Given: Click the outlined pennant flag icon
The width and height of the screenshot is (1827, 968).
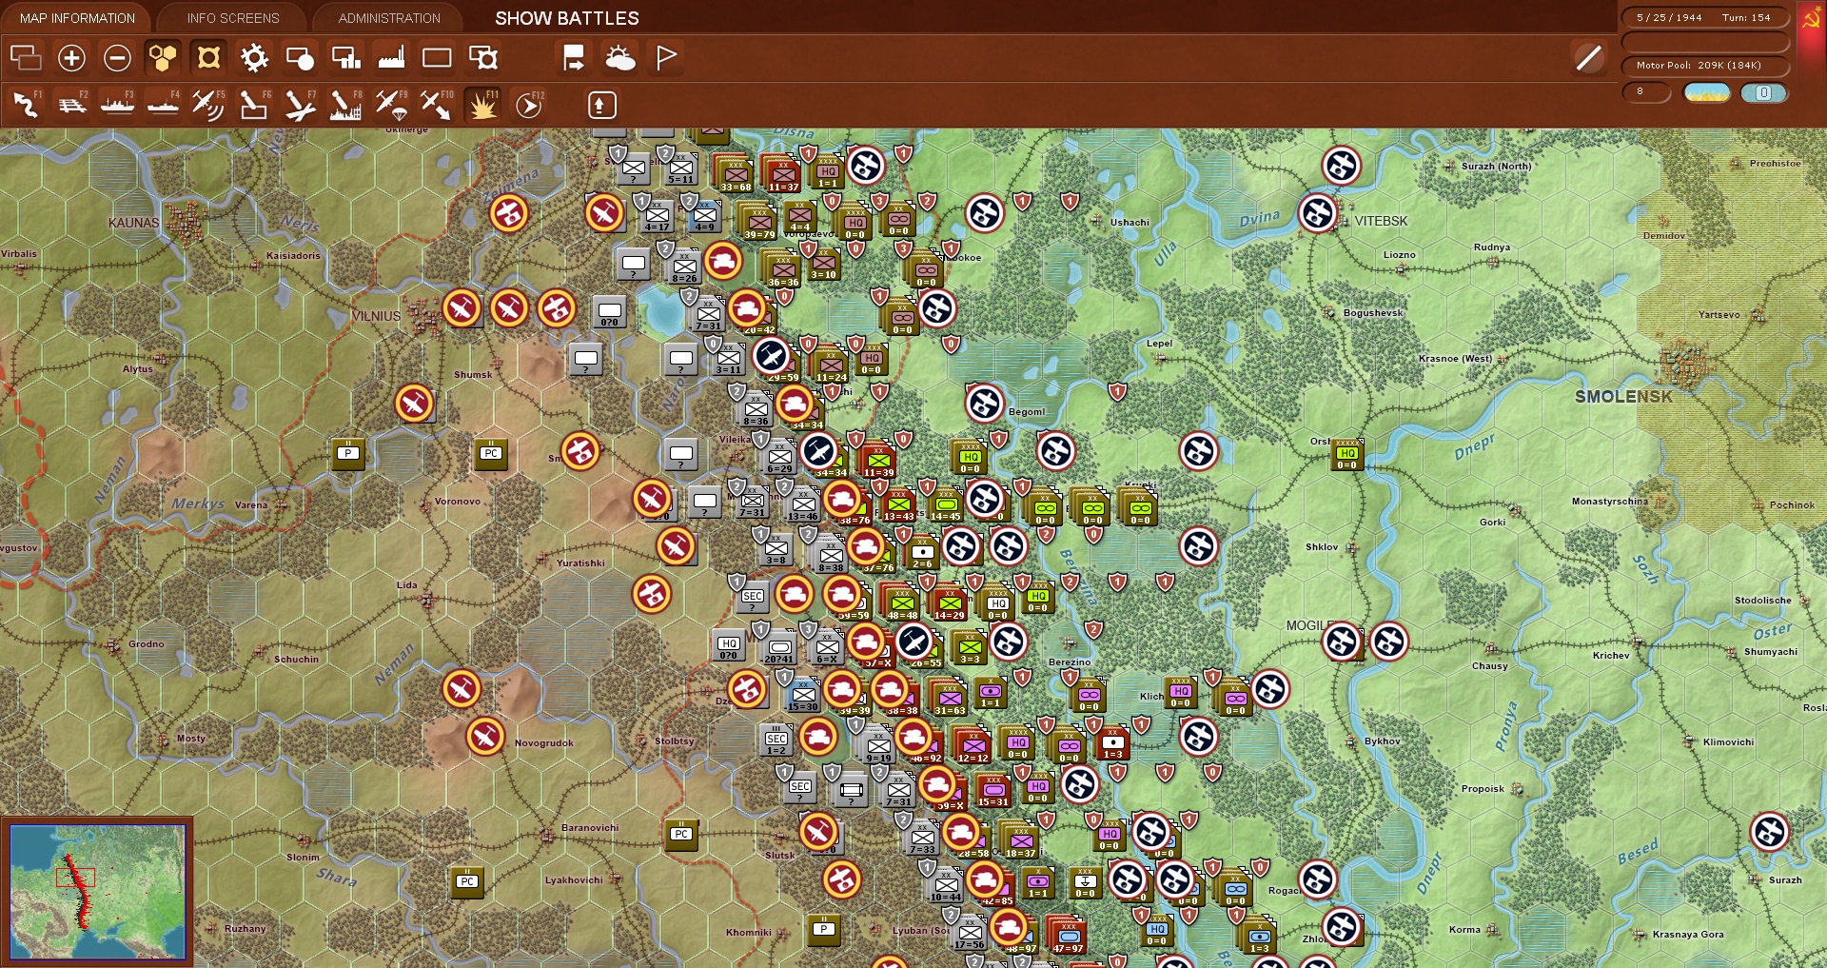Looking at the screenshot, I should click(x=666, y=58).
